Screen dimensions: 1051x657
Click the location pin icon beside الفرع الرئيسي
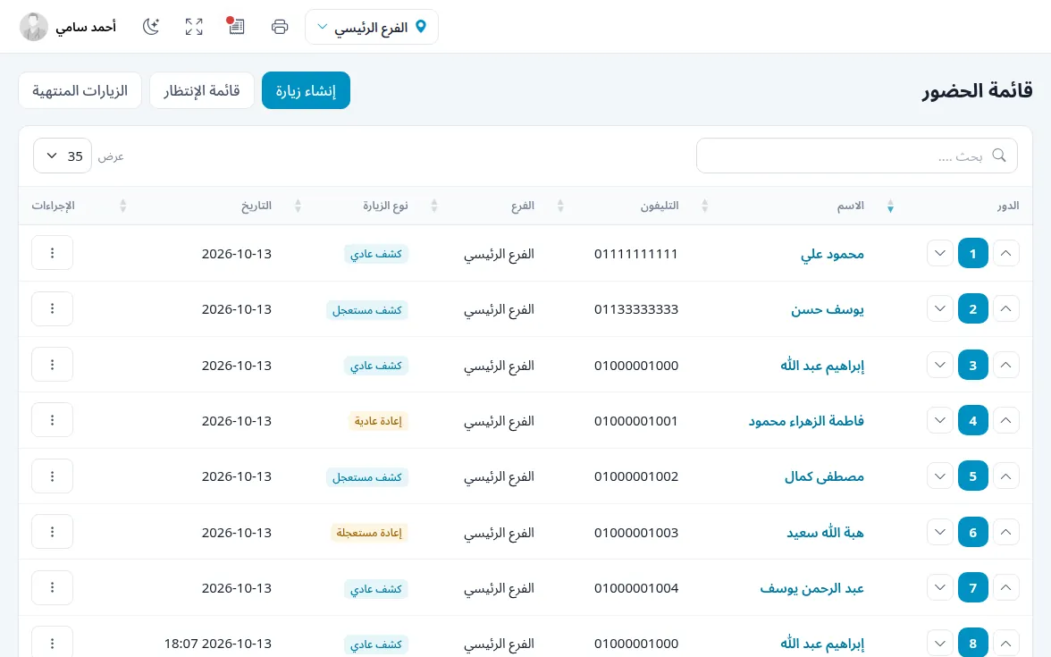(x=421, y=27)
